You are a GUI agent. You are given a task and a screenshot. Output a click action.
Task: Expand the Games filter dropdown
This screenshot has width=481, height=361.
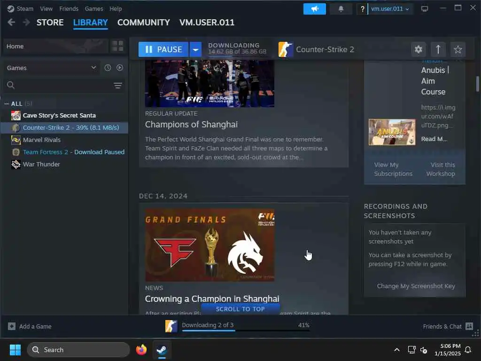click(93, 67)
